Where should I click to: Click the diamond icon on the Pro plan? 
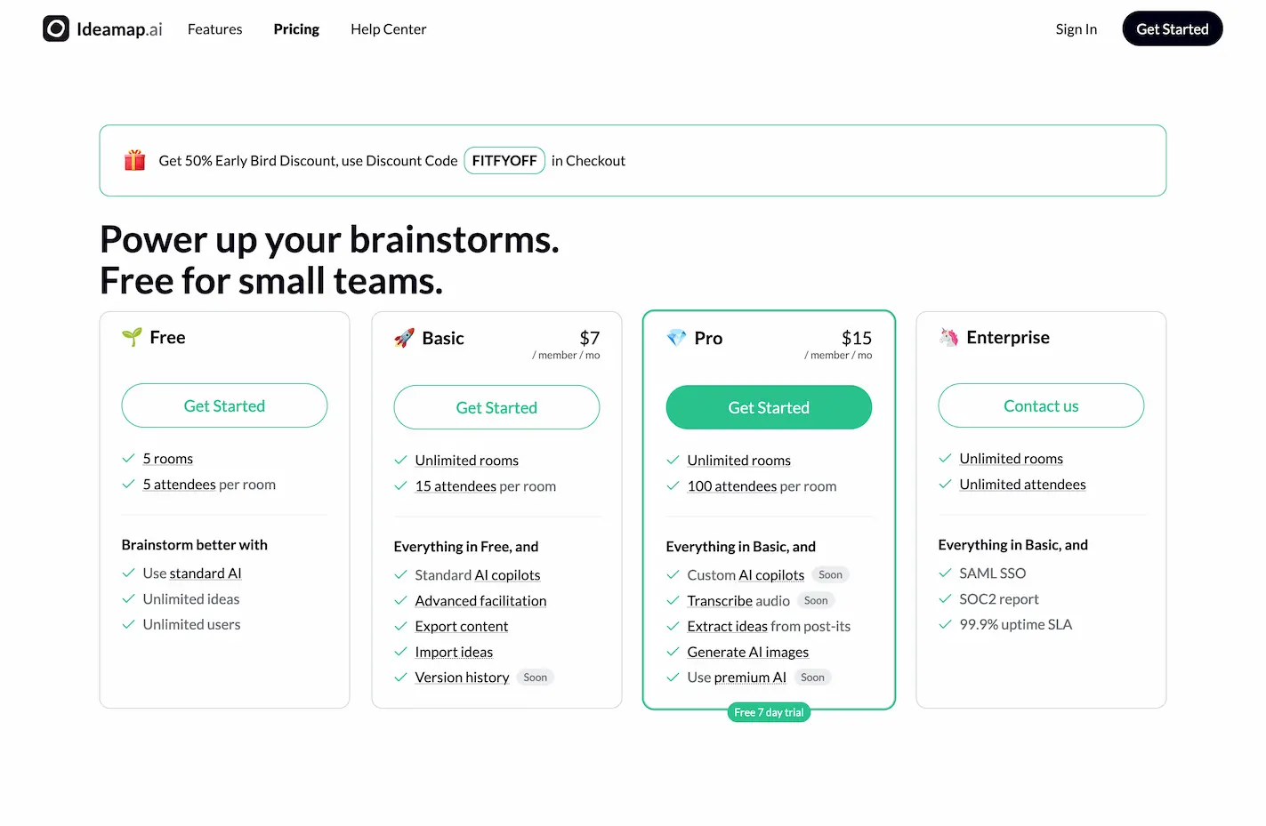(676, 338)
